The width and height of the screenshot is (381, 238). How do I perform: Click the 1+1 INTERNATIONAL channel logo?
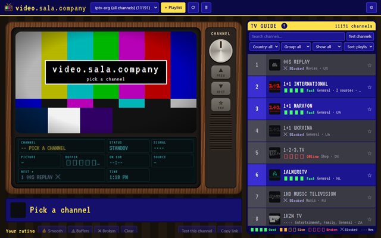coord(274,87)
